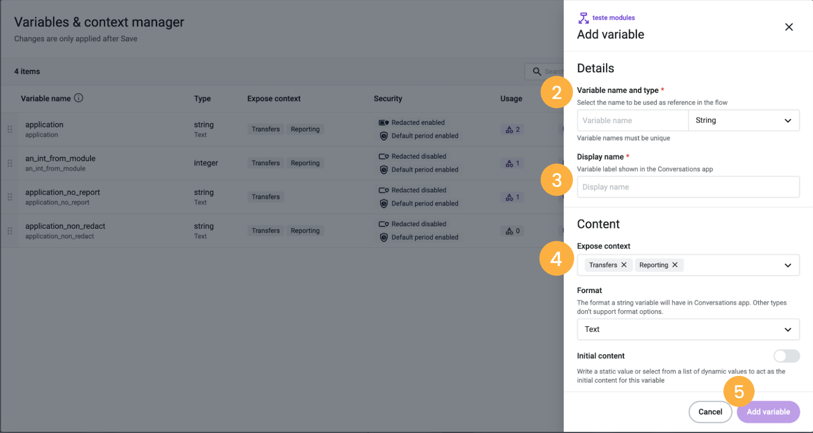This screenshot has height=433, width=813.
Task: Click Transfers tag in an_int_from_module row
Action: pyautogui.click(x=266, y=163)
